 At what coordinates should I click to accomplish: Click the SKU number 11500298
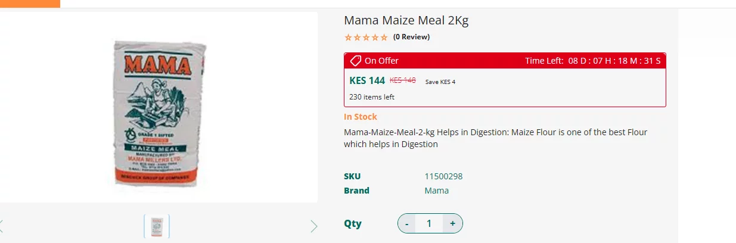pos(443,176)
